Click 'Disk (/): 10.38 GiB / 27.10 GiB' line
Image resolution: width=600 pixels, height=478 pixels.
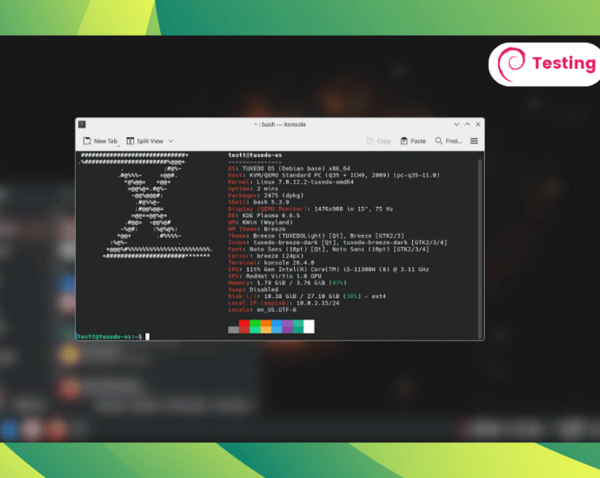tap(307, 296)
